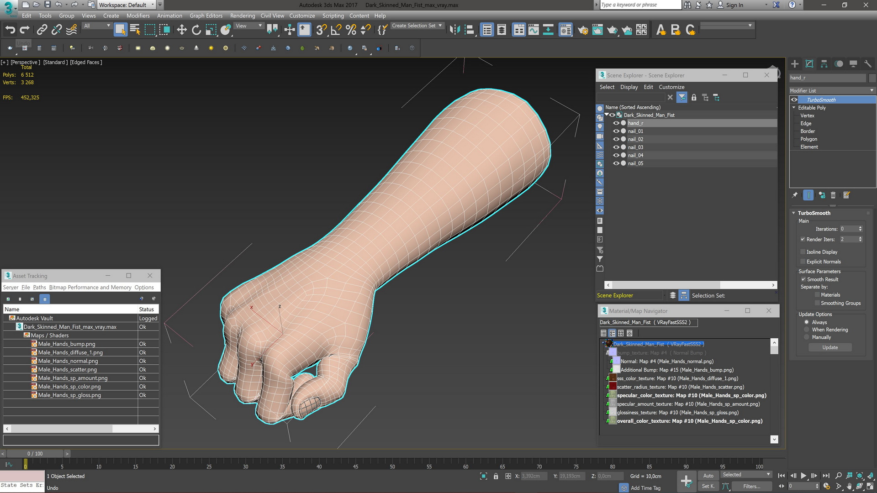Image resolution: width=877 pixels, height=493 pixels.
Task: Toggle 3D Snaps button
Action: (x=321, y=30)
